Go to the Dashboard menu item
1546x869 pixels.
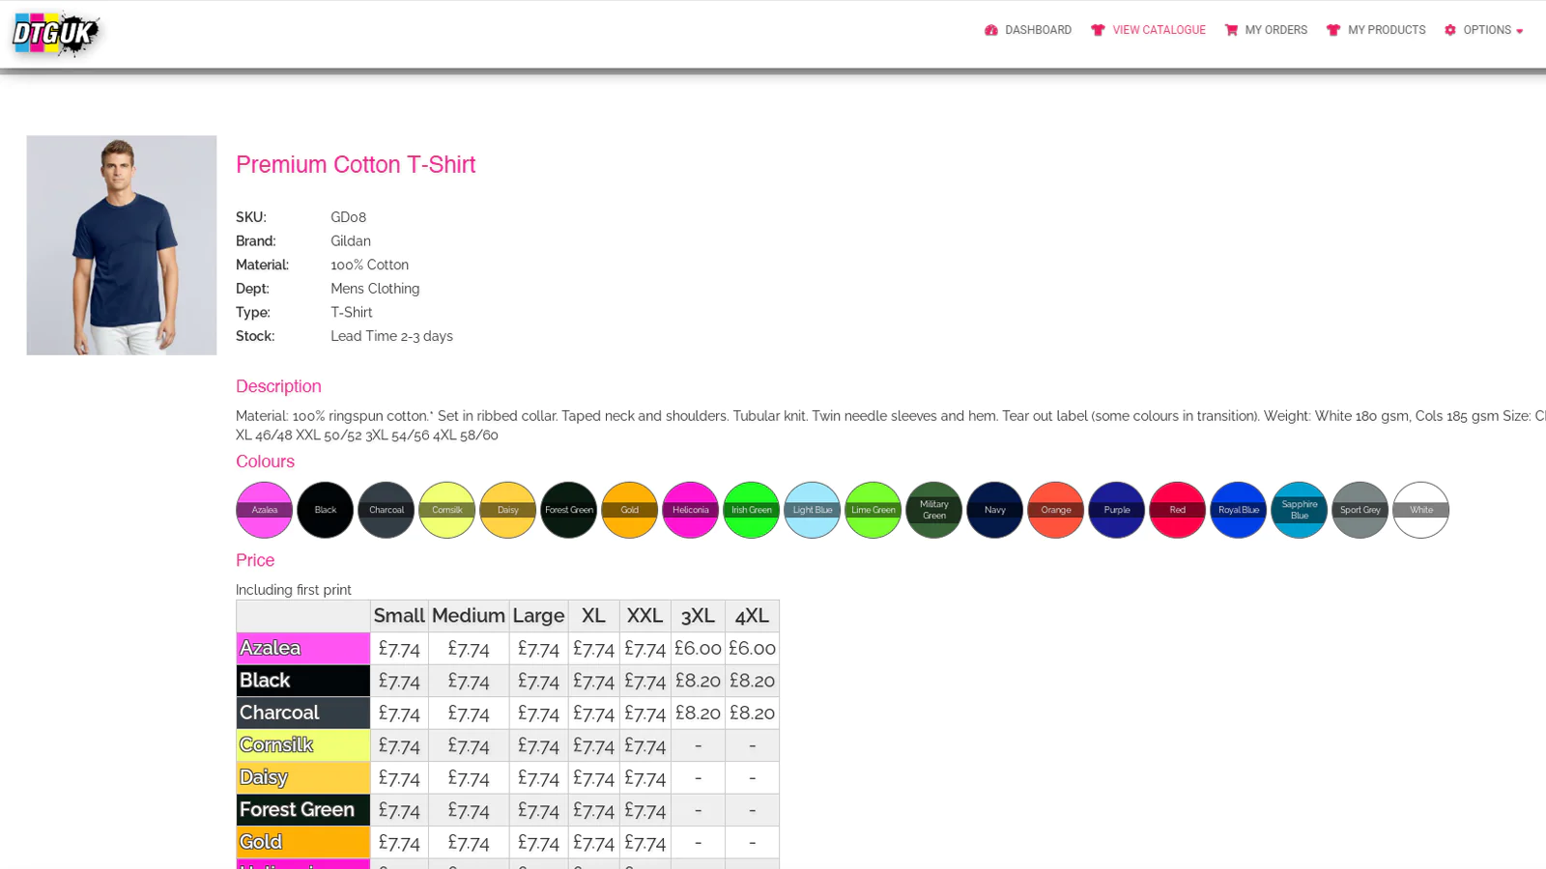pyautogui.click(x=1038, y=31)
